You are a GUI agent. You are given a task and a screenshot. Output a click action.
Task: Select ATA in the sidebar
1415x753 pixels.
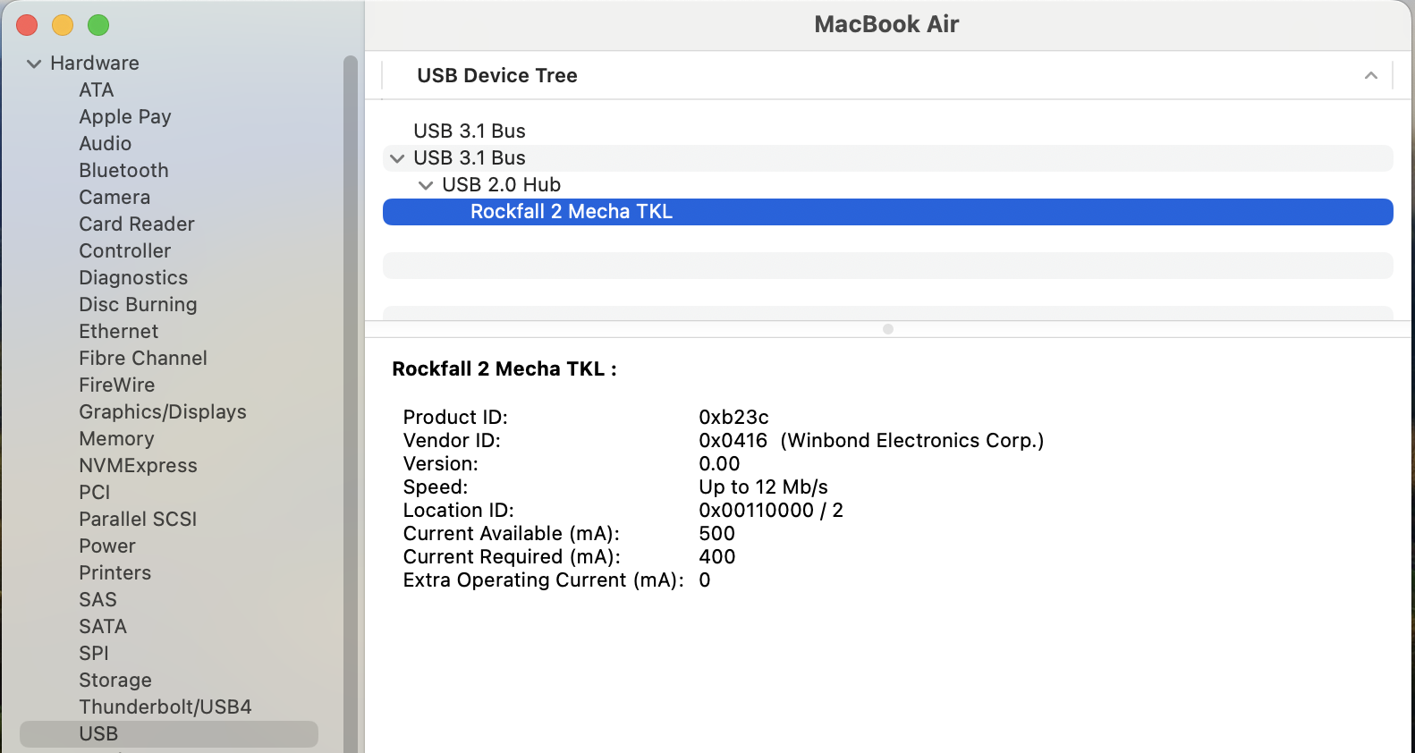(97, 90)
